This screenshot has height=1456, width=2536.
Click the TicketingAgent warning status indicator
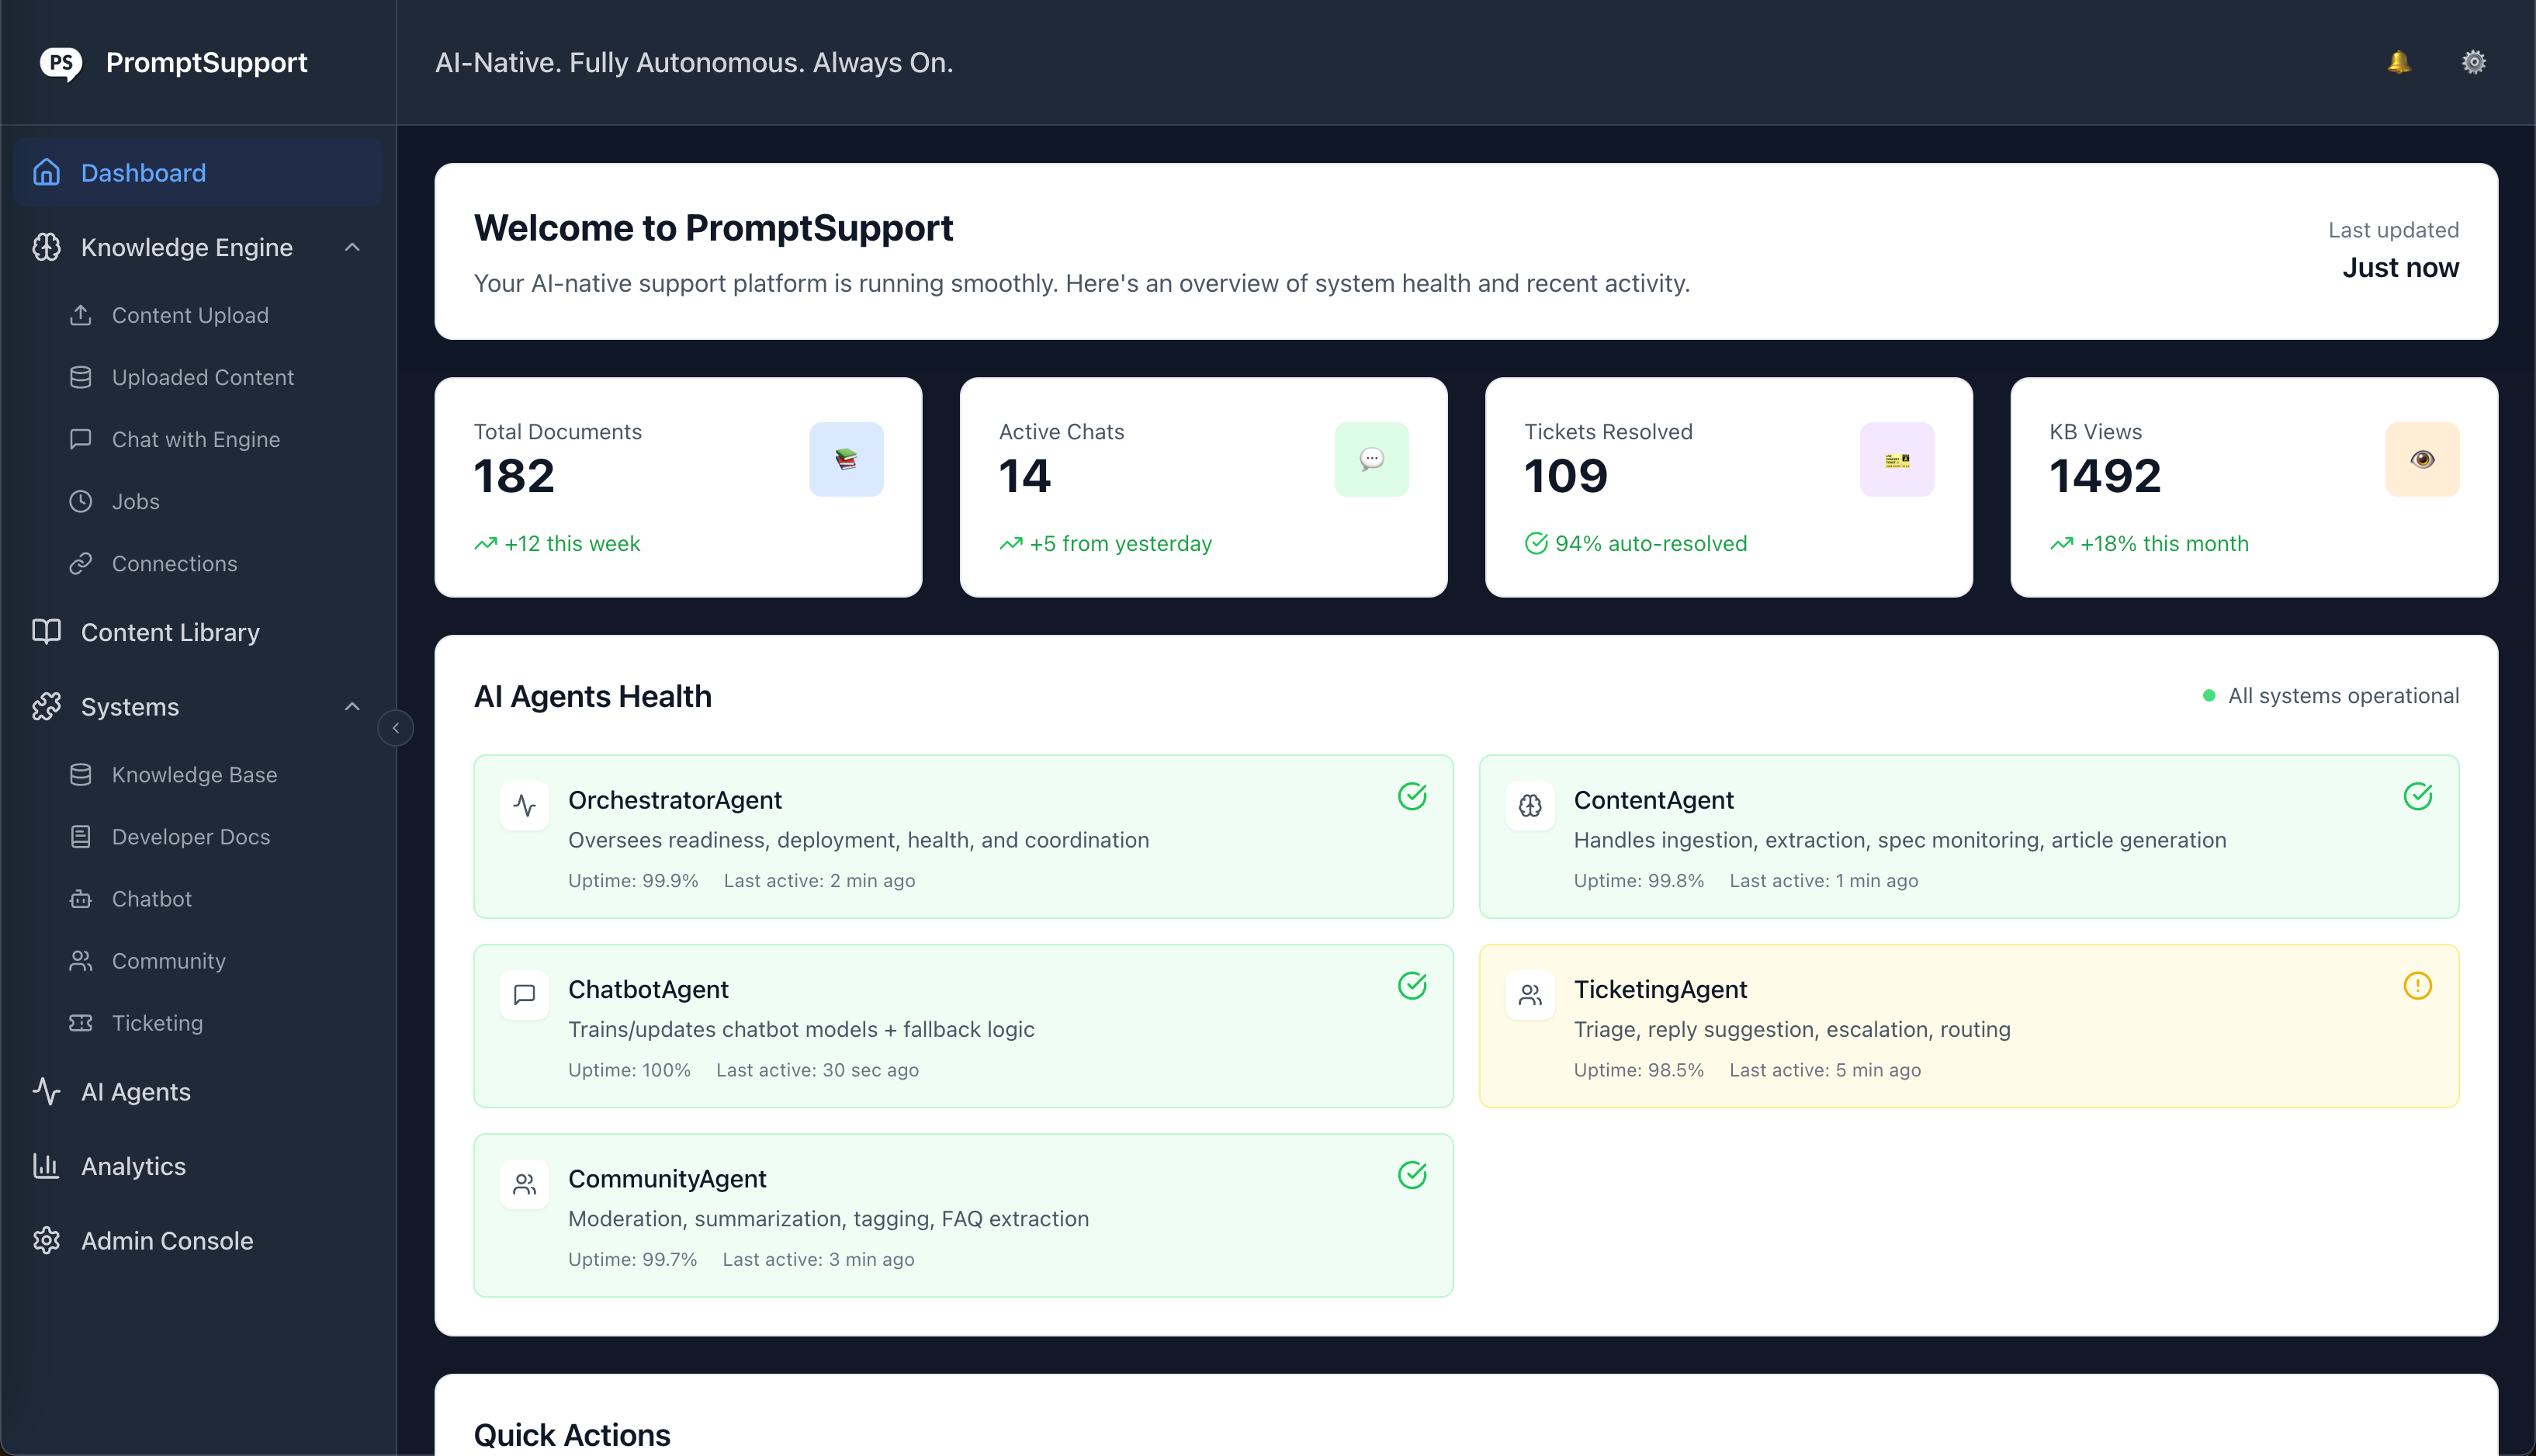click(2418, 986)
